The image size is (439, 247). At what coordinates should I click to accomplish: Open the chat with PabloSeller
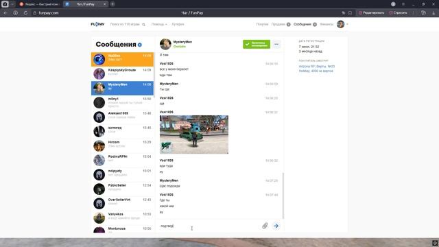point(122,189)
